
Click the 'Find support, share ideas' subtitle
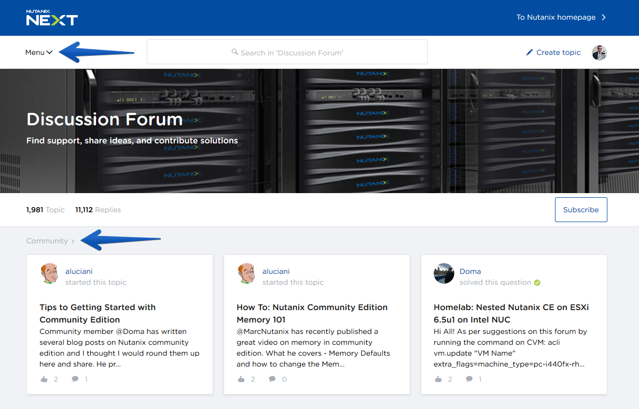click(x=132, y=140)
